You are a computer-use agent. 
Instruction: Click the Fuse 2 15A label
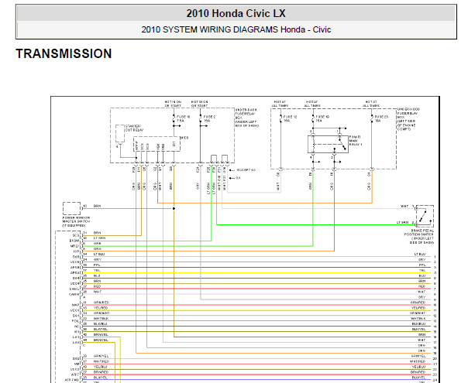209,118
